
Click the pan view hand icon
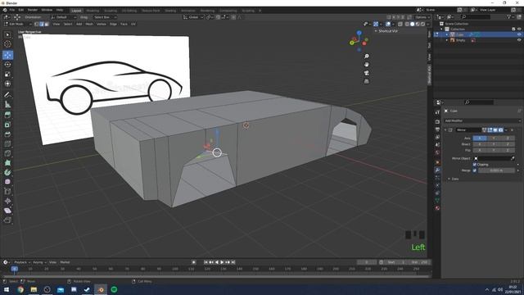pyautogui.click(x=367, y=65)
